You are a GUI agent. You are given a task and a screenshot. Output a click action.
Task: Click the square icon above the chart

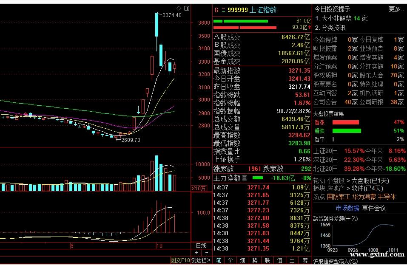click(186, 8)
